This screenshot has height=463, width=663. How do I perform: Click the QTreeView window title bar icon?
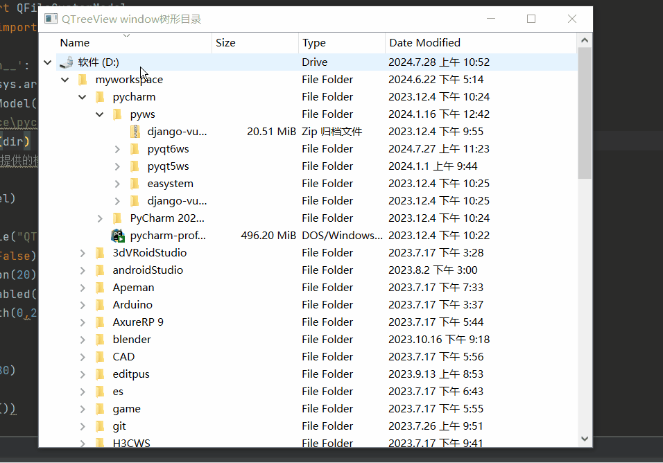(x=51, y=19)
